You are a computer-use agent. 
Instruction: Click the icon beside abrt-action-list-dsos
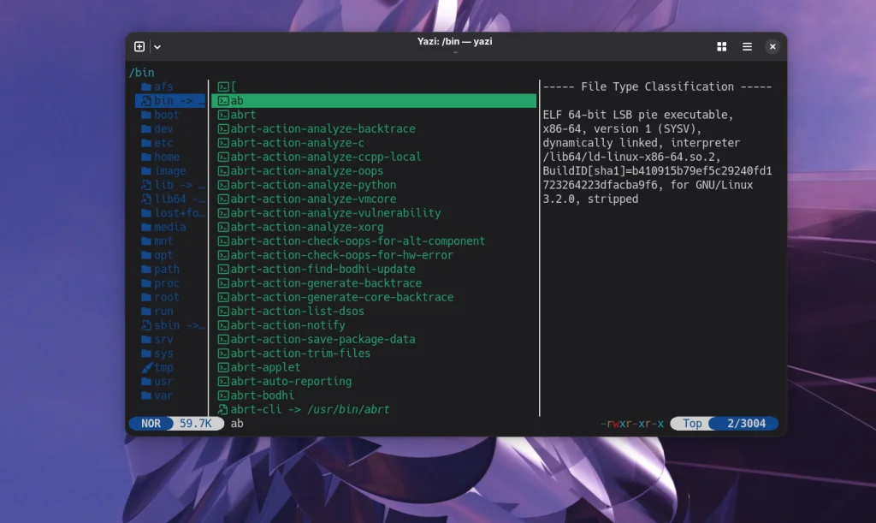coord(223,312)
